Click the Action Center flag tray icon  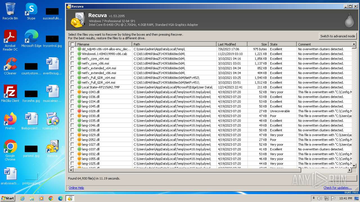point(334,198)
